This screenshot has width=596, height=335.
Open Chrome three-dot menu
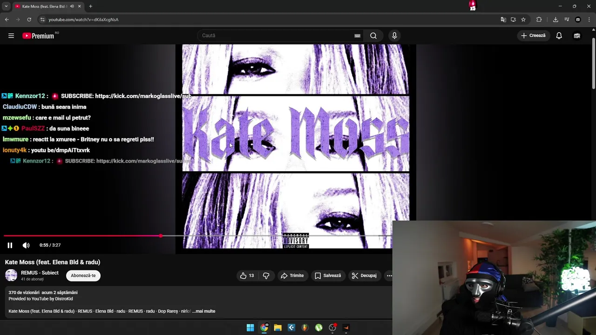click(589, 20)
